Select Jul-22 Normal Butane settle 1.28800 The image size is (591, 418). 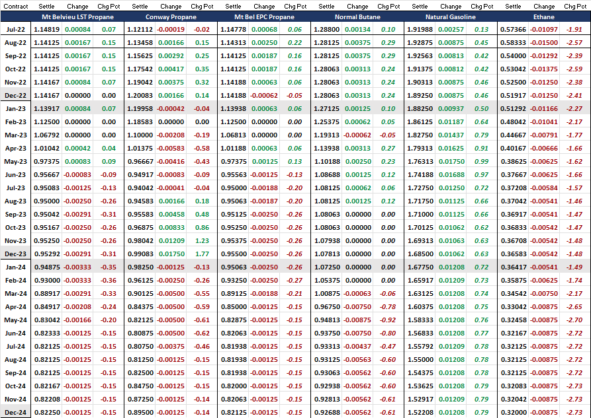(x=326, y=29)
